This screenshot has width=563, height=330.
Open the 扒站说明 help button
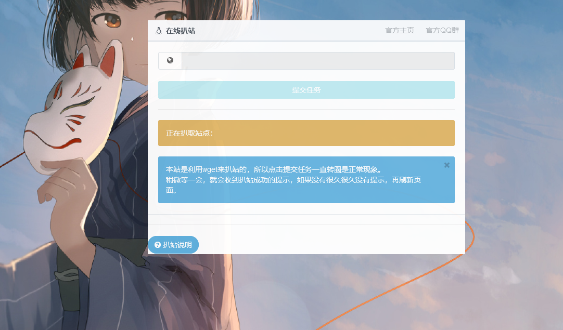pos(173,245)
